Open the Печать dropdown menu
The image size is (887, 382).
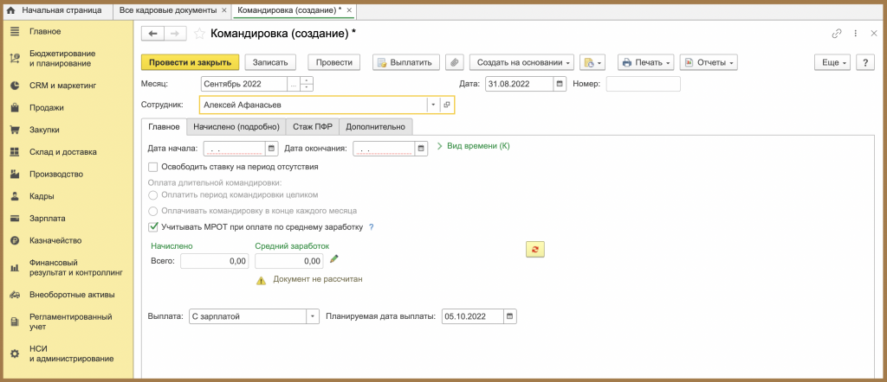646,62
